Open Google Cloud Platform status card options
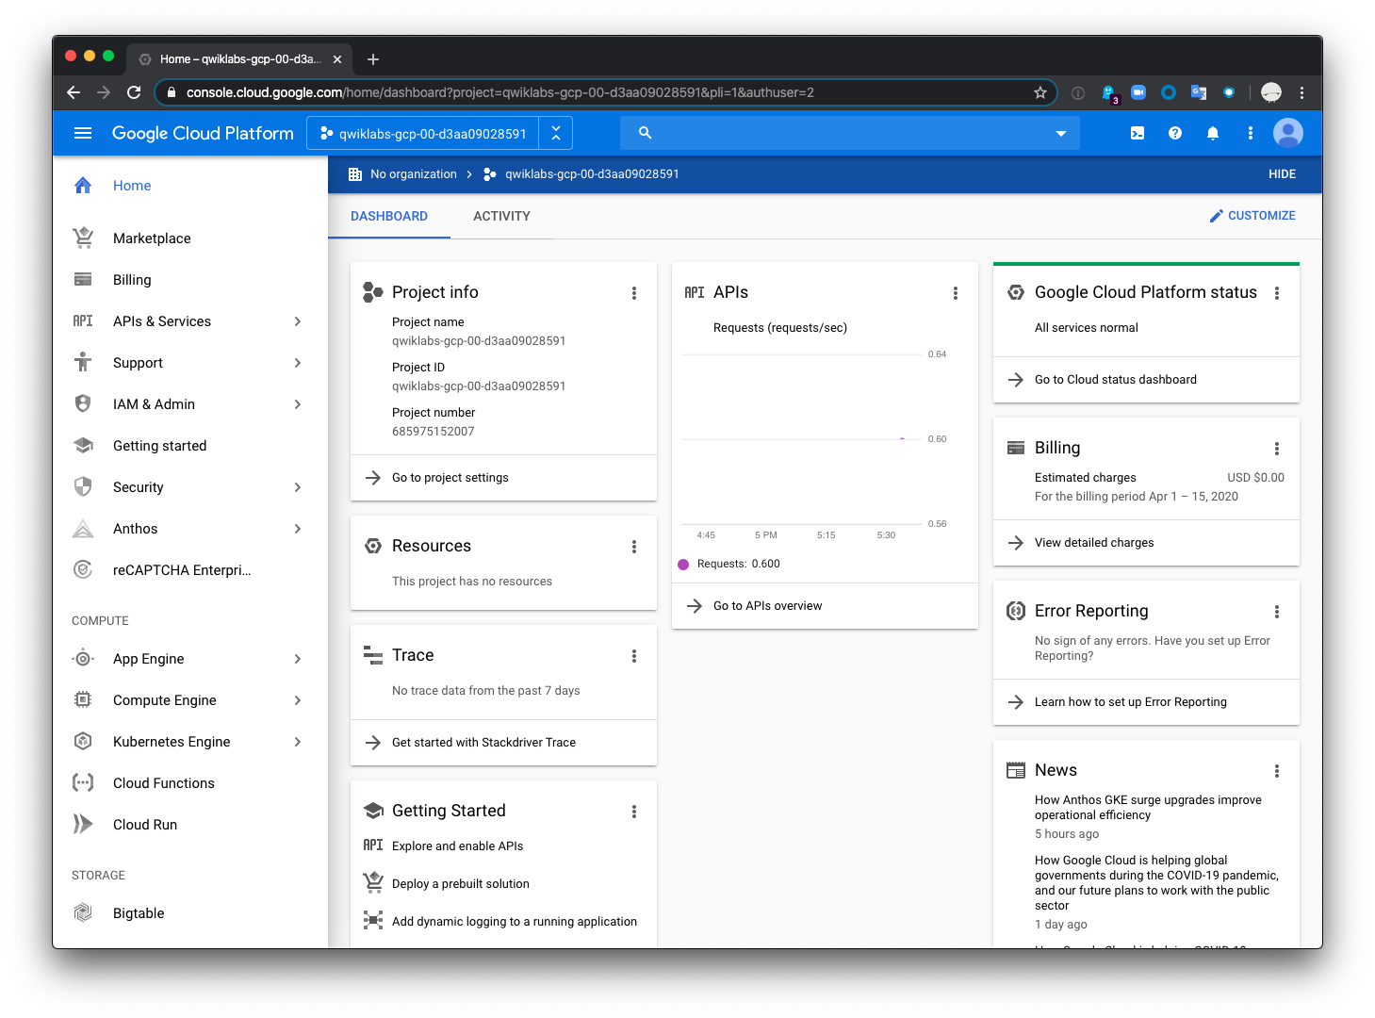The image size is (1375, 1018). 1277,293
